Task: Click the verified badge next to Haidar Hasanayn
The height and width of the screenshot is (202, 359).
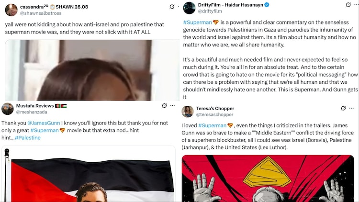Action: 267,5
